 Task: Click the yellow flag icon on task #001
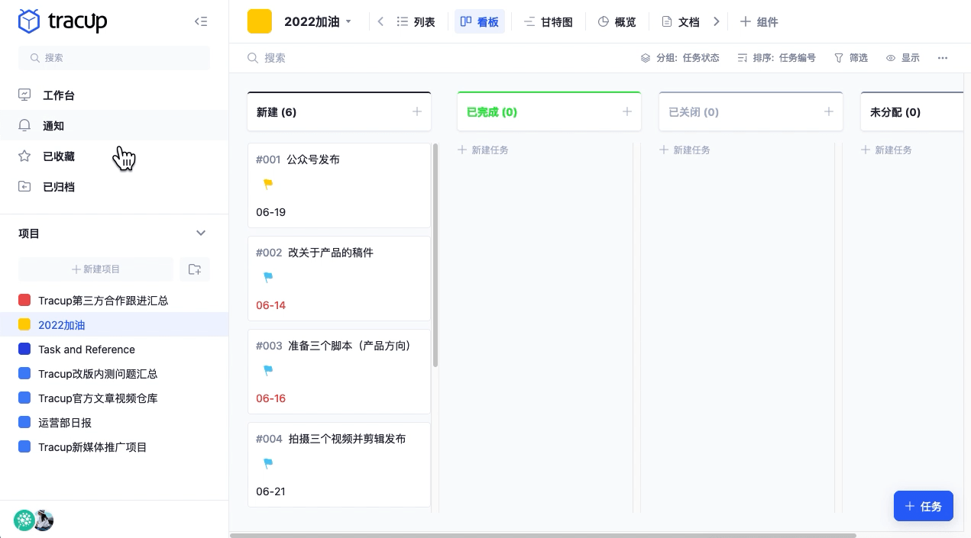pyautogui.click(x=269, y=184)
